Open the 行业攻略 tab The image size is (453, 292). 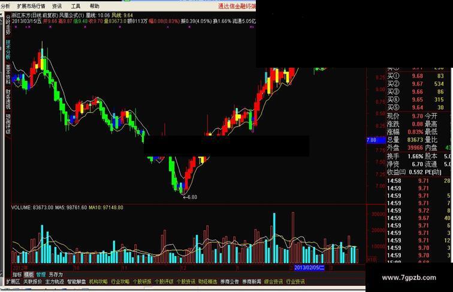(120, 281)
